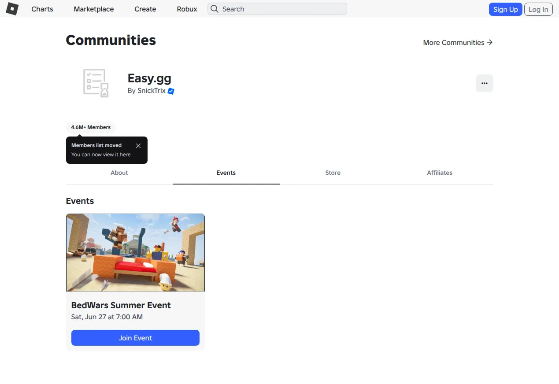Open the Charts menu item

point(42,9)
